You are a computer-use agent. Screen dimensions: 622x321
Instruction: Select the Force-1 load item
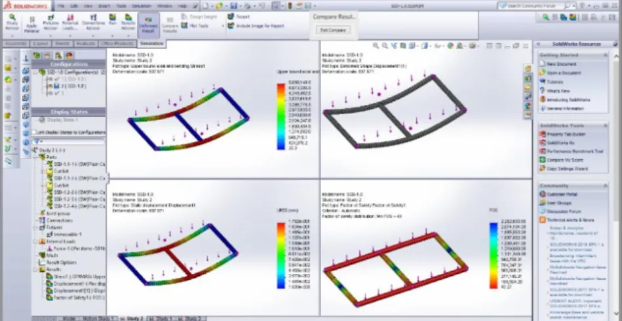(x=75, y=248)
